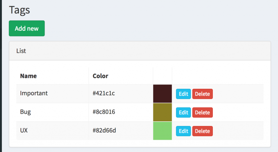Edit the Bug tag
The image size is (278, 152).
click(183, 112)
